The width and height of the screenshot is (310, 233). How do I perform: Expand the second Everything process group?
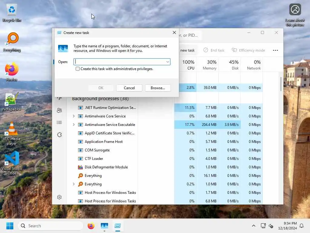[74, 184]
